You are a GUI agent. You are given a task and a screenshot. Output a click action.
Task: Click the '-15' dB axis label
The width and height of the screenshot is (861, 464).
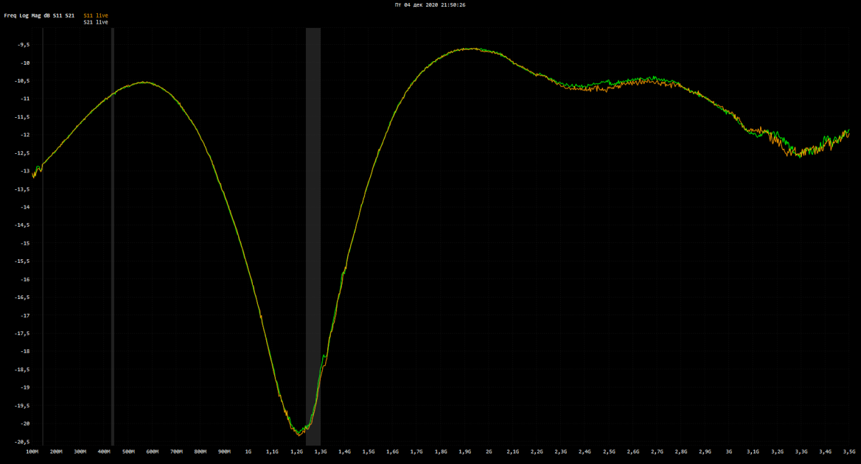pyautogui.click(x=25, y=244)
